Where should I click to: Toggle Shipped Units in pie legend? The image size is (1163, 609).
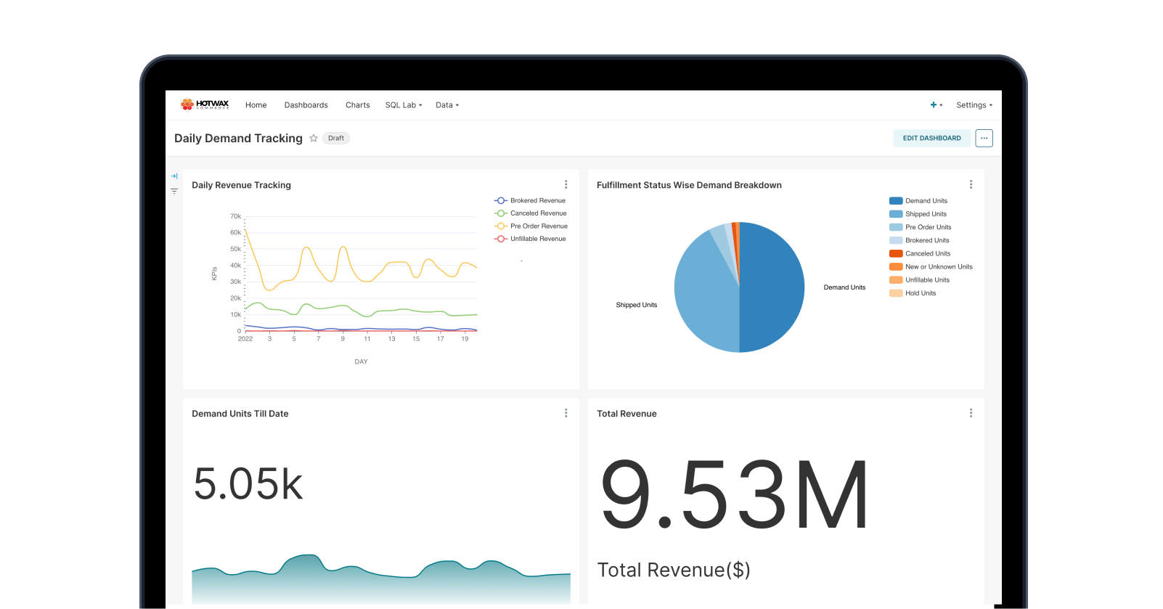(x=918, y=214)
